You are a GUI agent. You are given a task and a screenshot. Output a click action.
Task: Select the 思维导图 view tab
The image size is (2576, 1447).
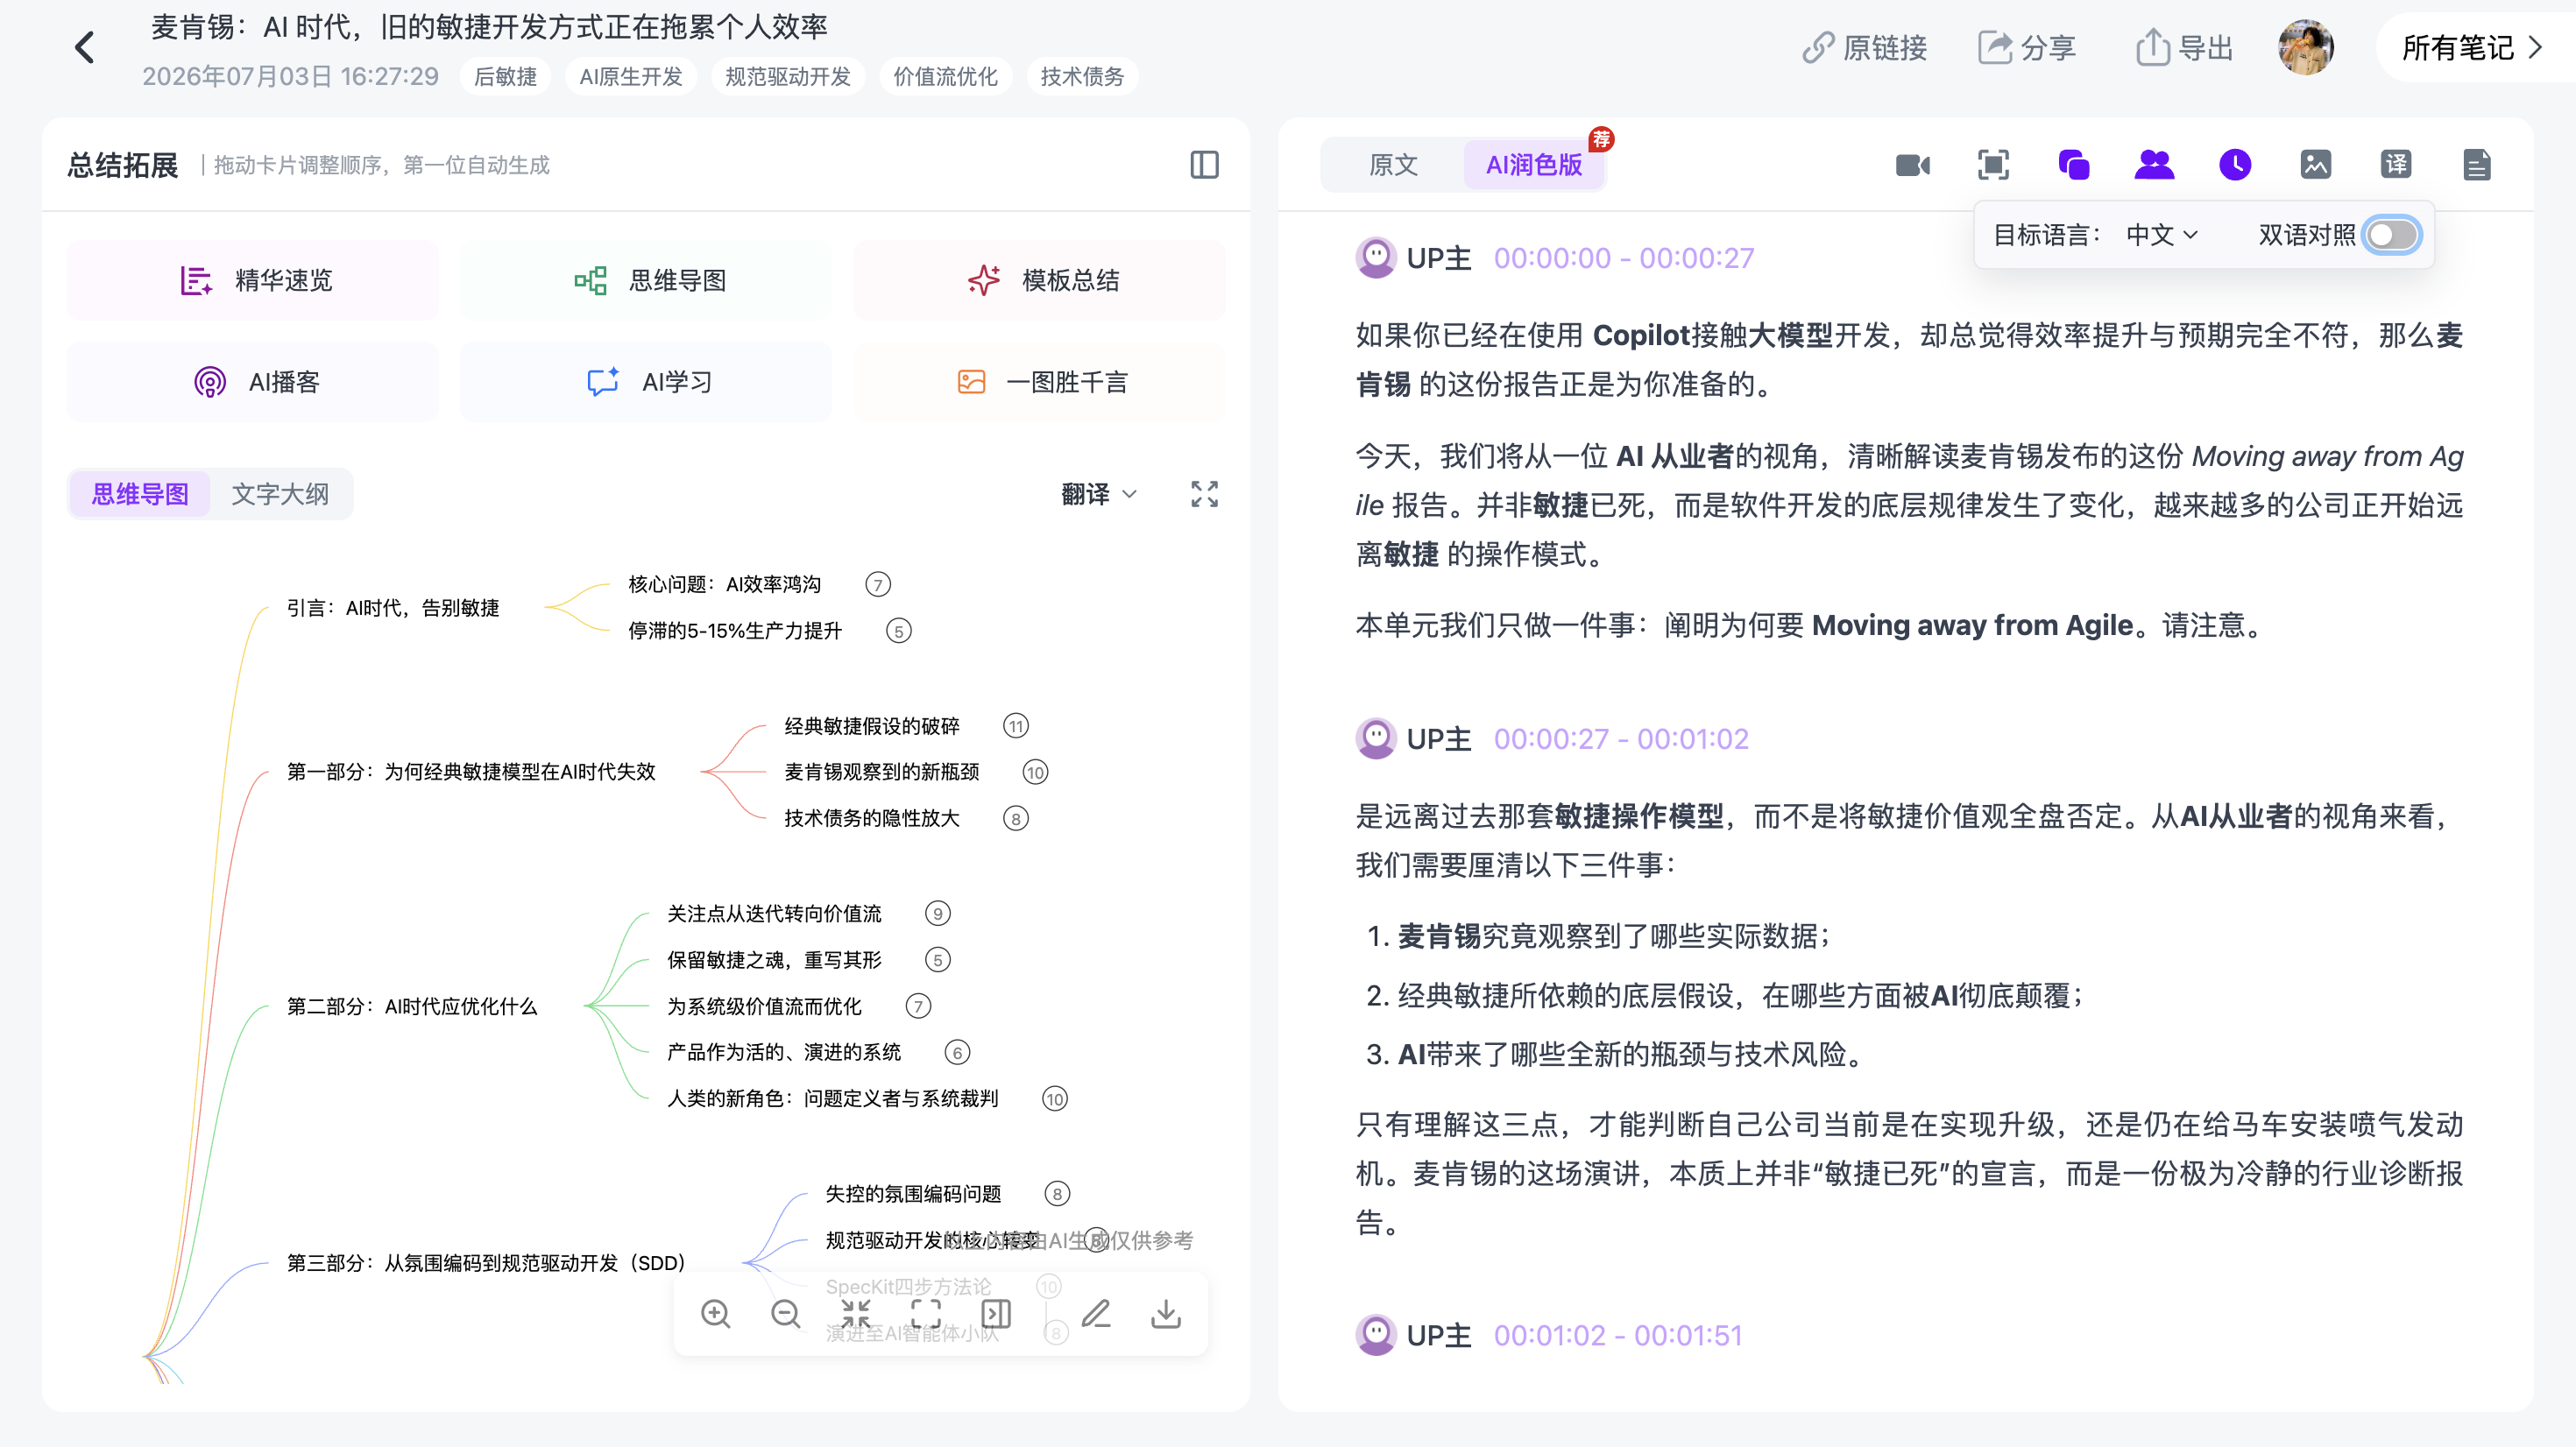[x=140, y=494]
